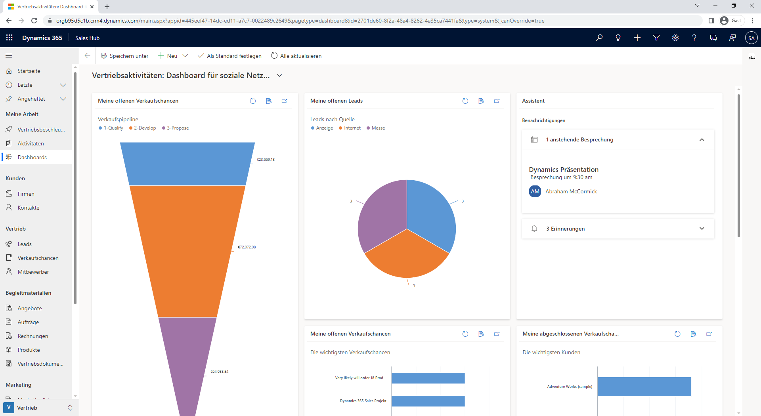Open the Dynamics 365 app launcher
This screenshot has height=416, width=761.
pos(10,38)
